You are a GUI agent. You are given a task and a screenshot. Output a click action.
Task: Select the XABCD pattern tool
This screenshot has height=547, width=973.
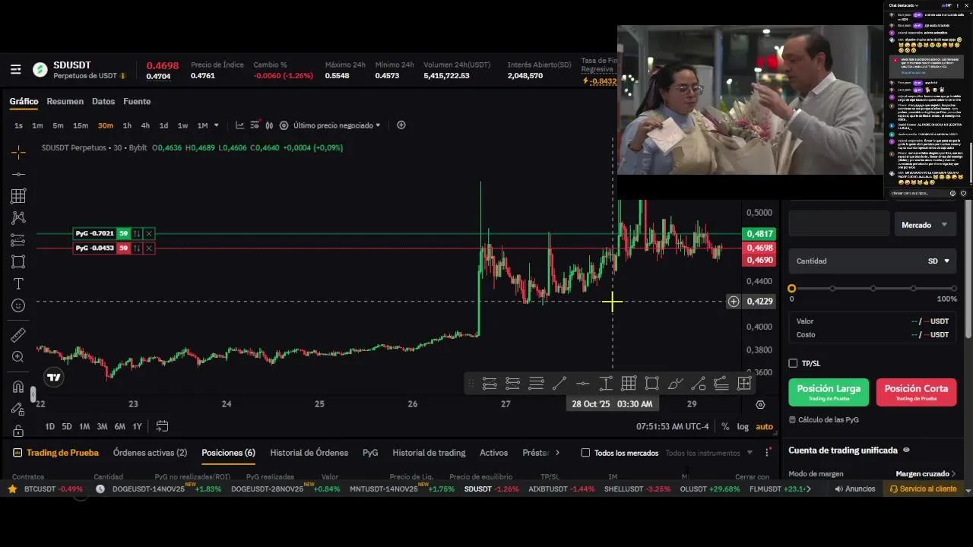point(18,218)
